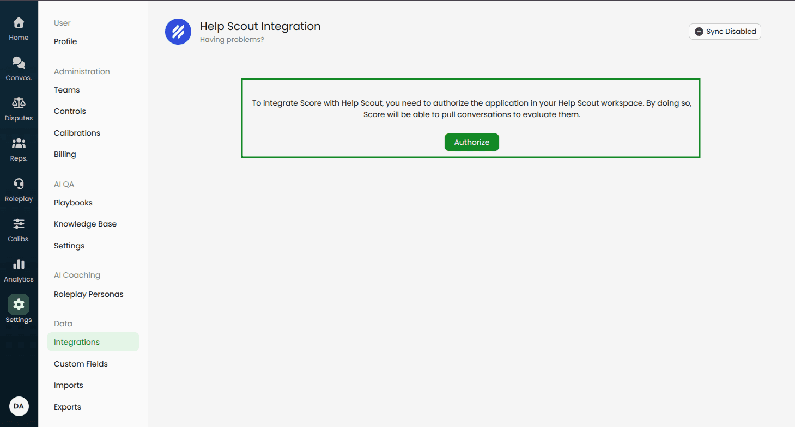This screenshot has height=427, width=795.
Task: Open the "Having problems?" link
Action: (232, 40)
